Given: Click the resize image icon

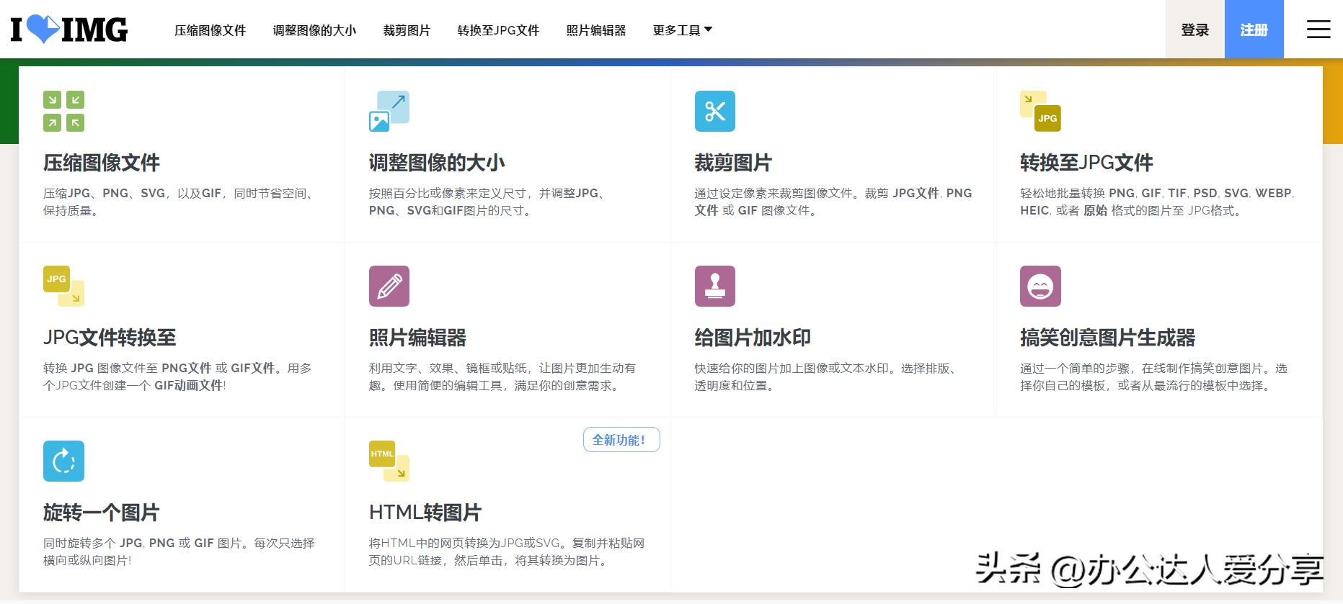Looking at the screenshot, I should click(389, 111).
